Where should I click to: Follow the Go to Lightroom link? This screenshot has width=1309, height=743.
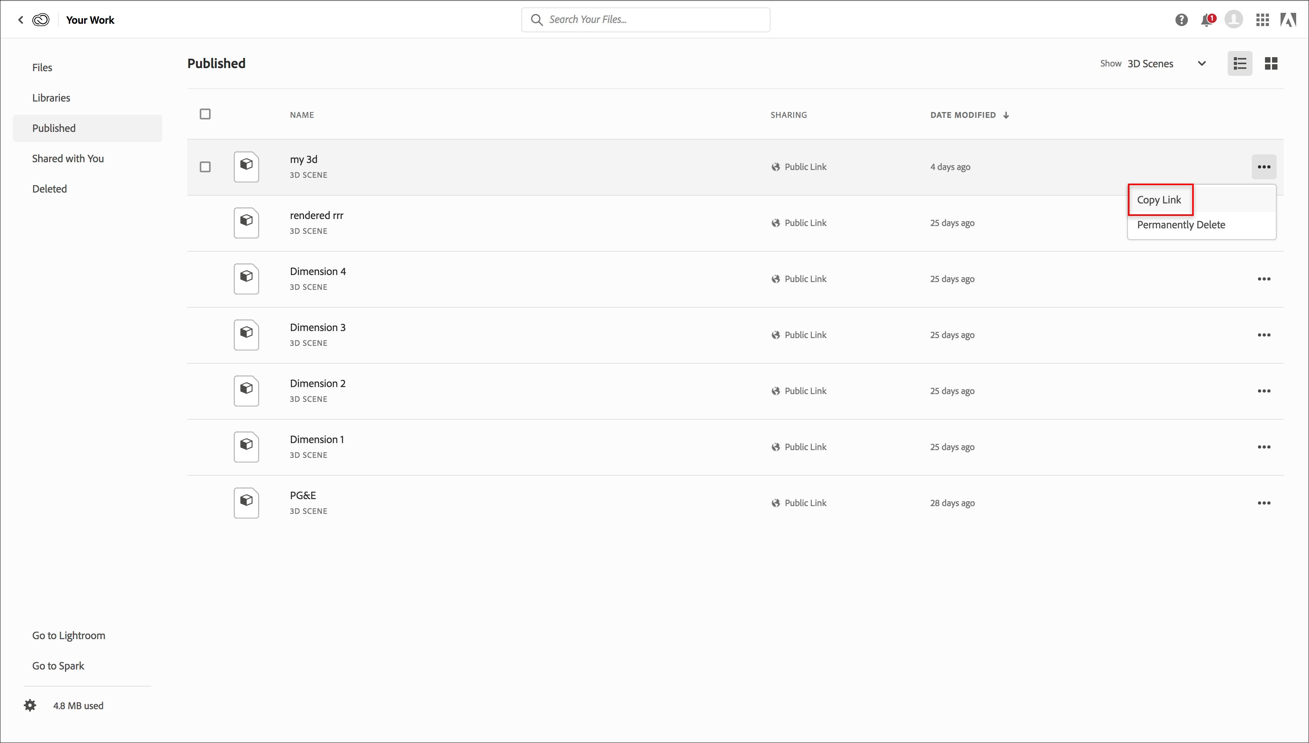click(69, 635)
